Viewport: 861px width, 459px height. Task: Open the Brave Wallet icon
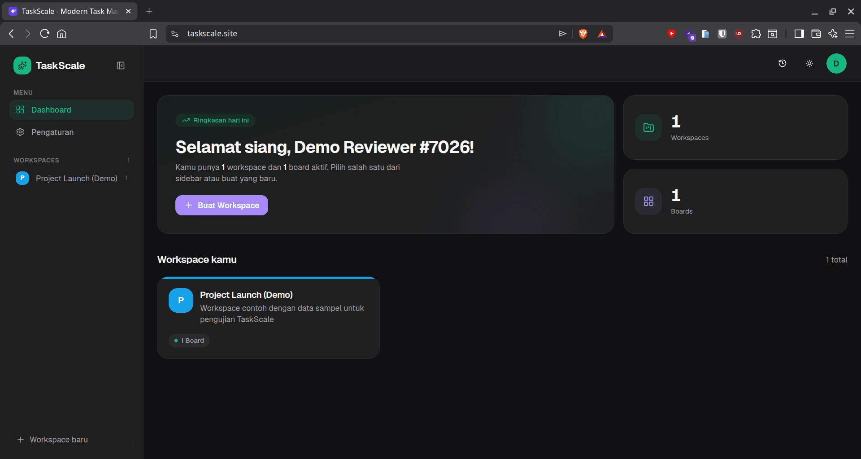816,34
